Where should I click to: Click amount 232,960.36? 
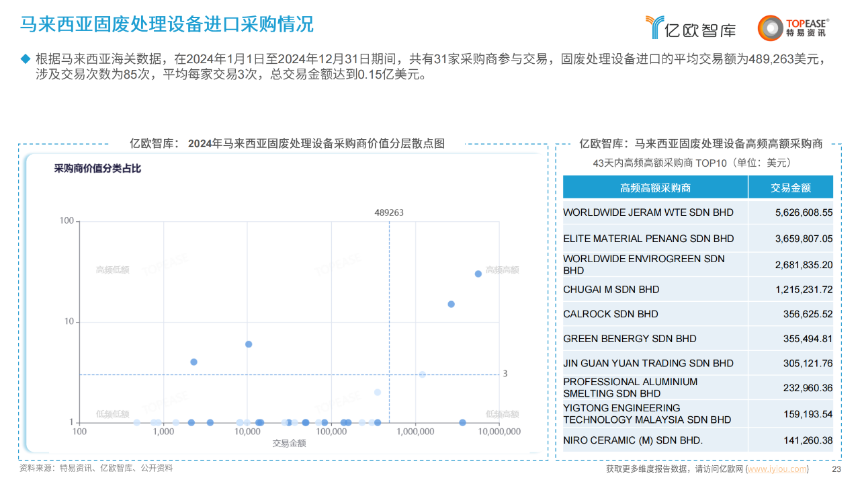(808, 388)
